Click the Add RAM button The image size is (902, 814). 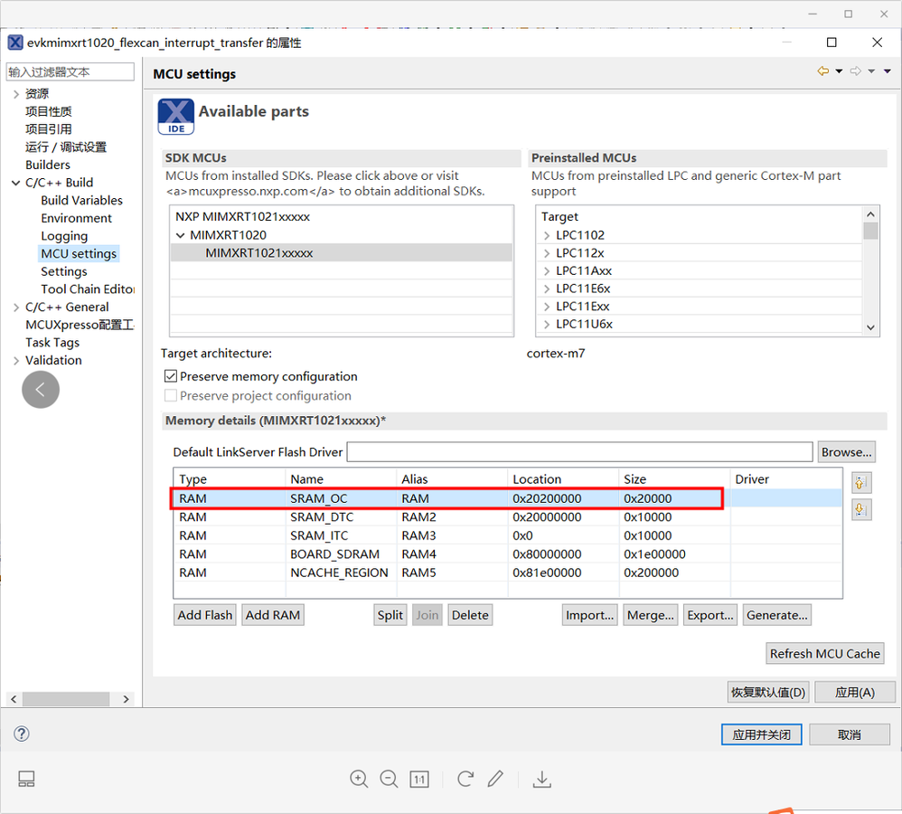[273, 615]
